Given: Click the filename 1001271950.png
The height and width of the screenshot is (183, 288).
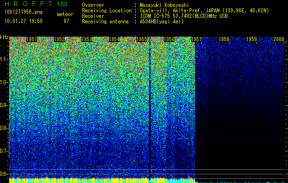Looking at the screenshot, I should [24, 12].
